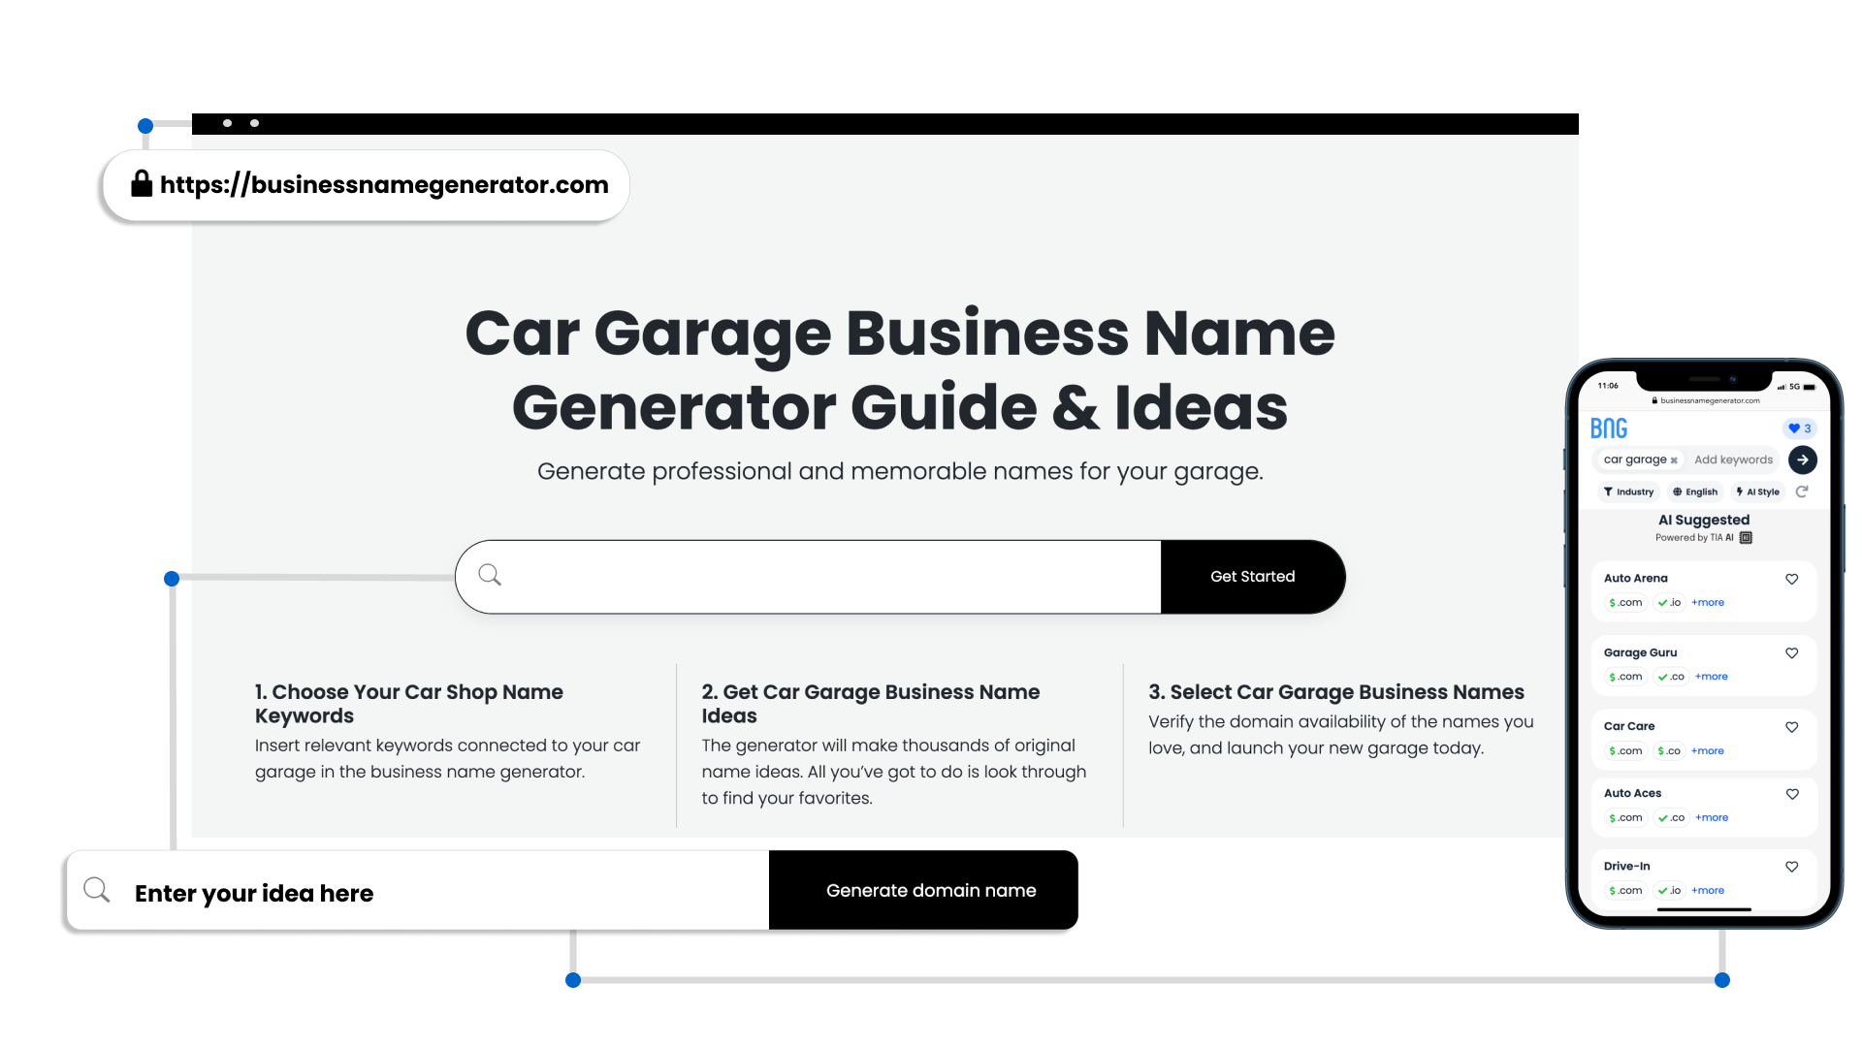Viewport: 1862px width, 1047px height.
Task: Click the Get Started button
Action: (1252, 575)
